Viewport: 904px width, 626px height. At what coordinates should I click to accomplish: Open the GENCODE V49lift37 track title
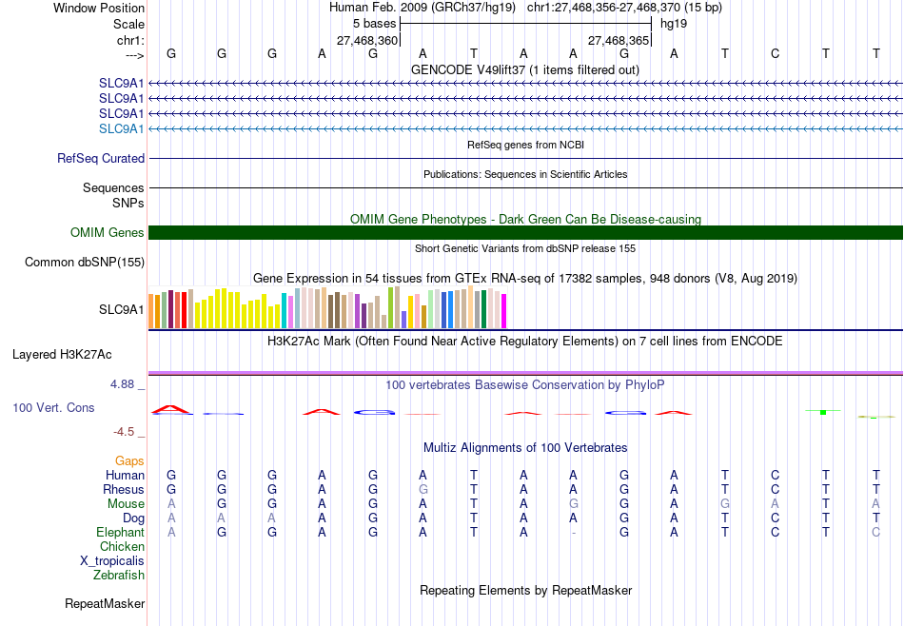525,69
